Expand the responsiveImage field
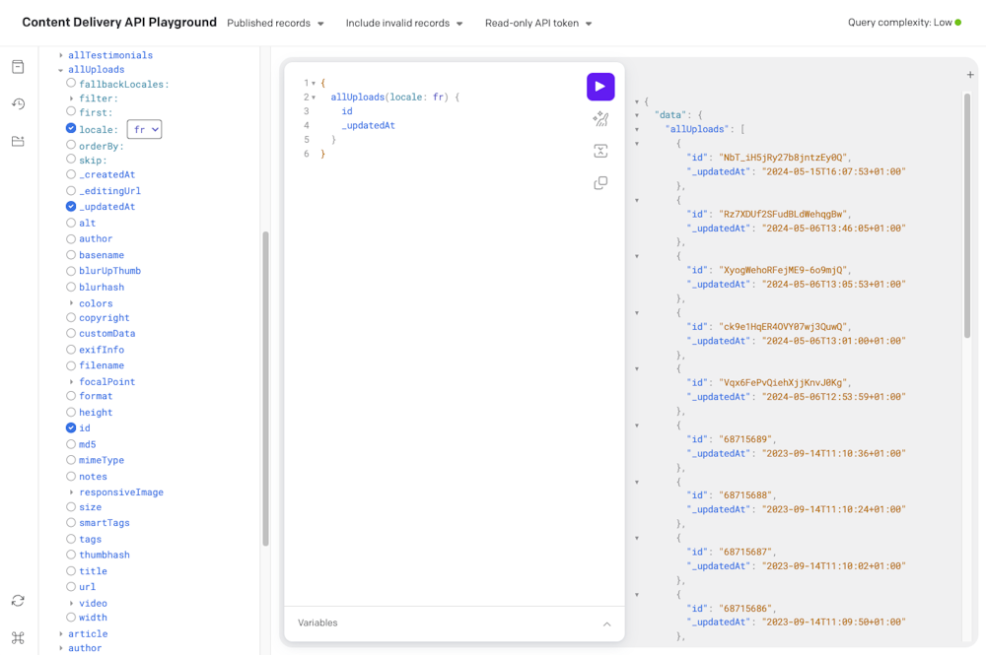986x655 pixels. pyautogui.click(x=72, y=492)
